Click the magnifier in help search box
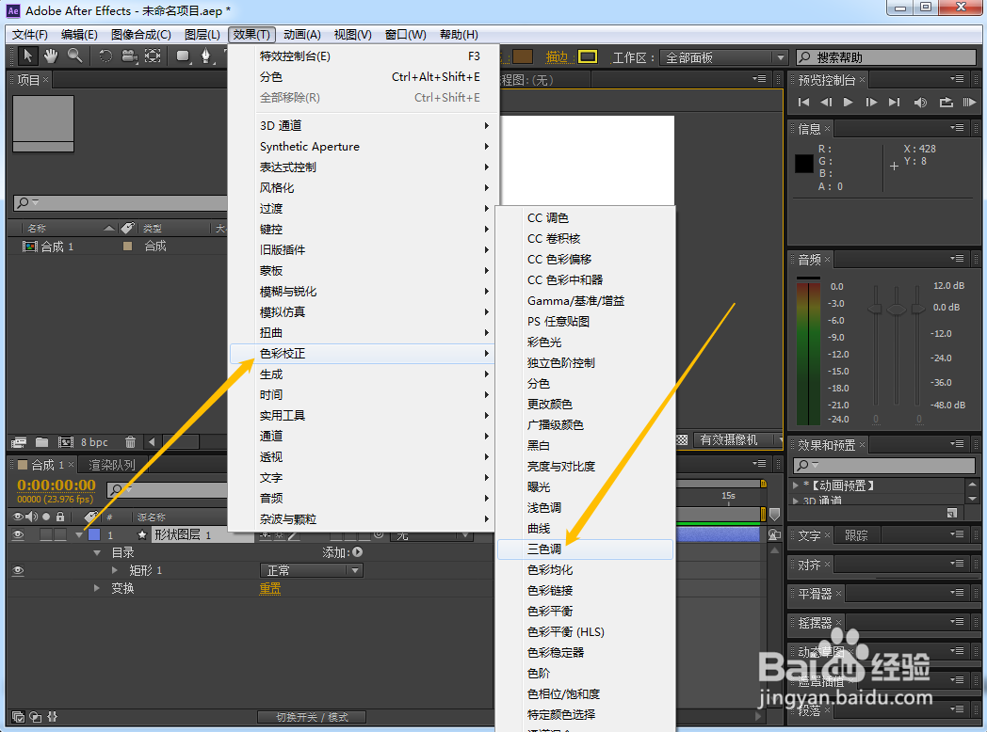The height and width of the screenshot is (732, 987). [x=804, y=57]
